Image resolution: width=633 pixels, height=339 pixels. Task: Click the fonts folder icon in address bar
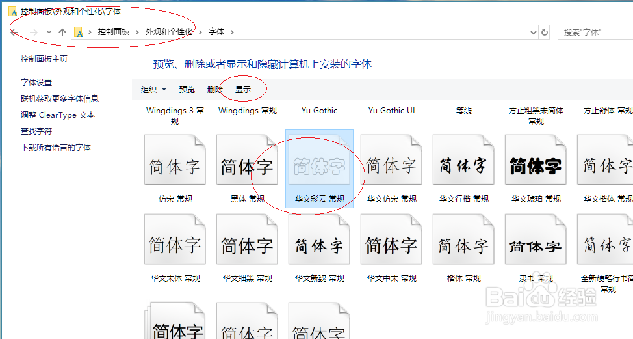[79, 33]
